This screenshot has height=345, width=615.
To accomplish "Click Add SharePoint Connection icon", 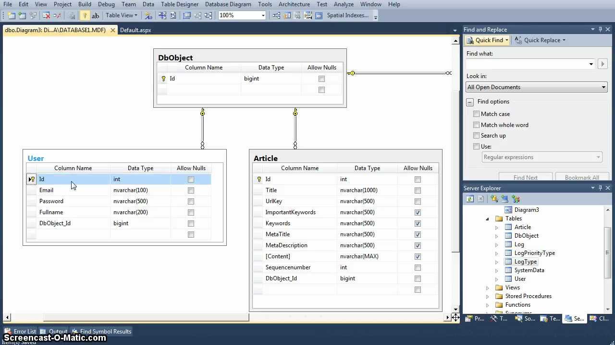I will pos(516,199).
